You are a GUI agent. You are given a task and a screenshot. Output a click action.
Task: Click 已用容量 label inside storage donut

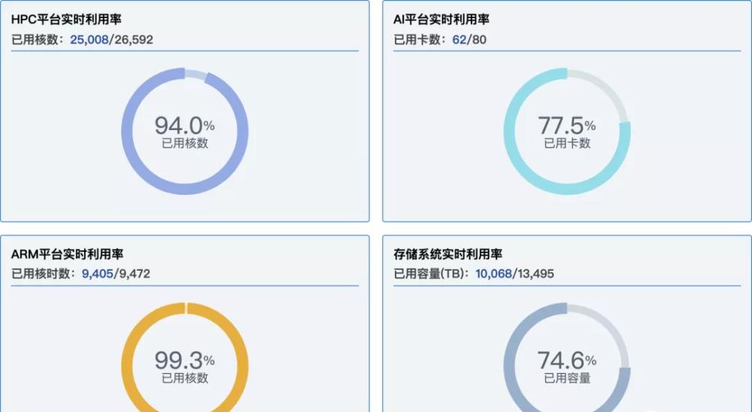coord(567,378)
